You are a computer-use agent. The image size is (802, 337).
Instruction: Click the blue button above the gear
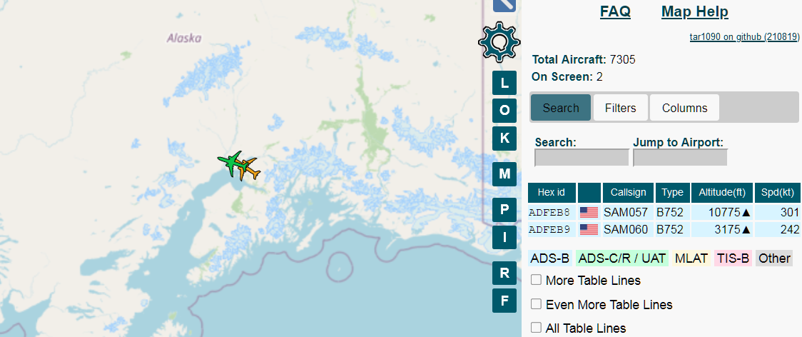point(504,5)
